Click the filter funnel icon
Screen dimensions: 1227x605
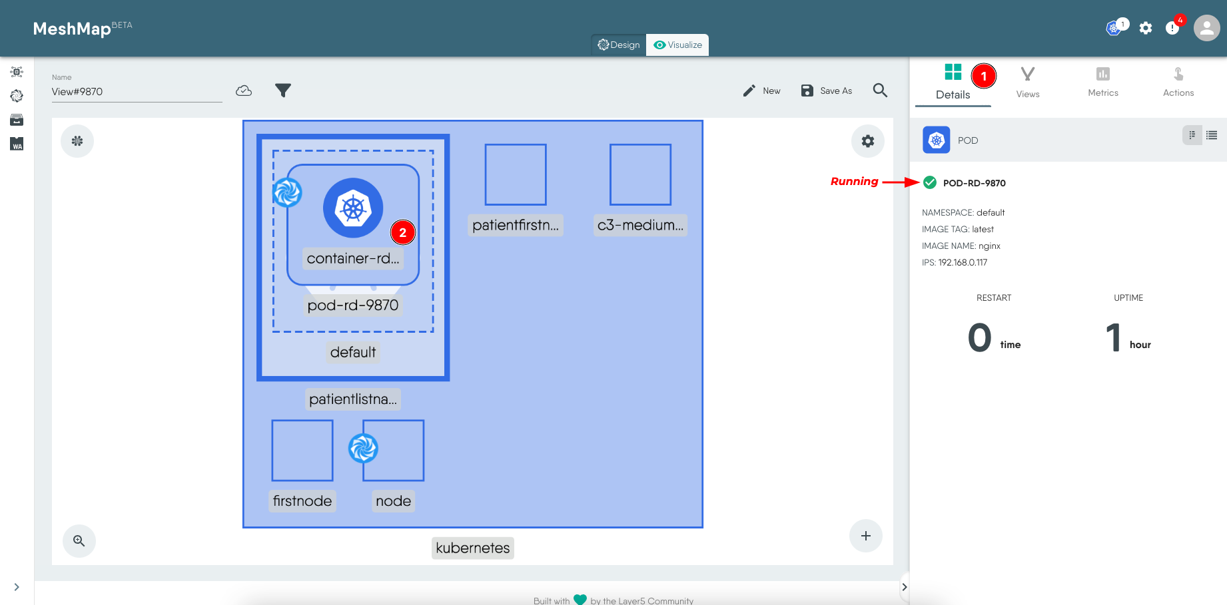283,91
